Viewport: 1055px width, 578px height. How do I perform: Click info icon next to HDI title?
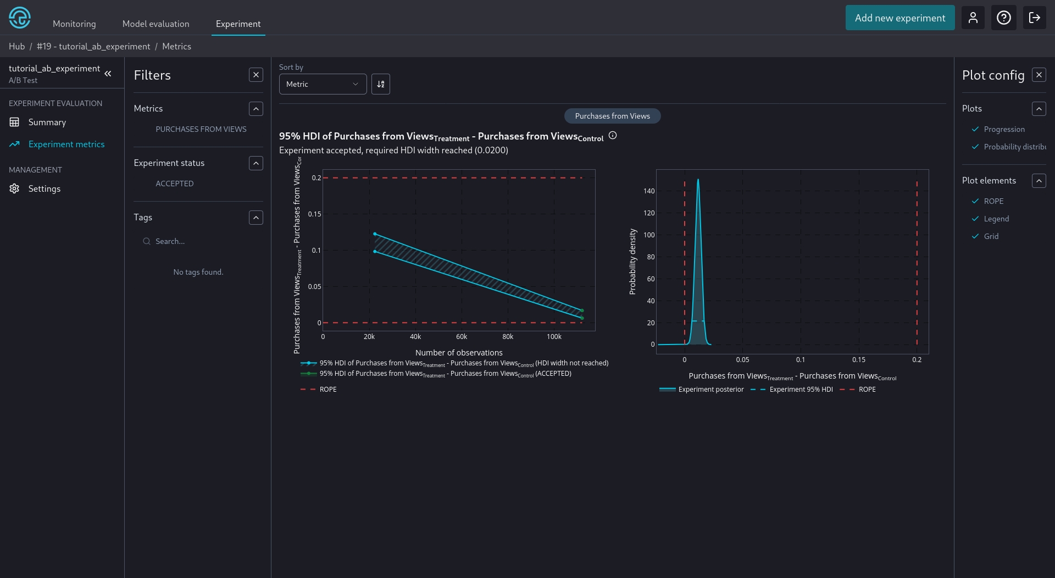(x=613, y=136)
